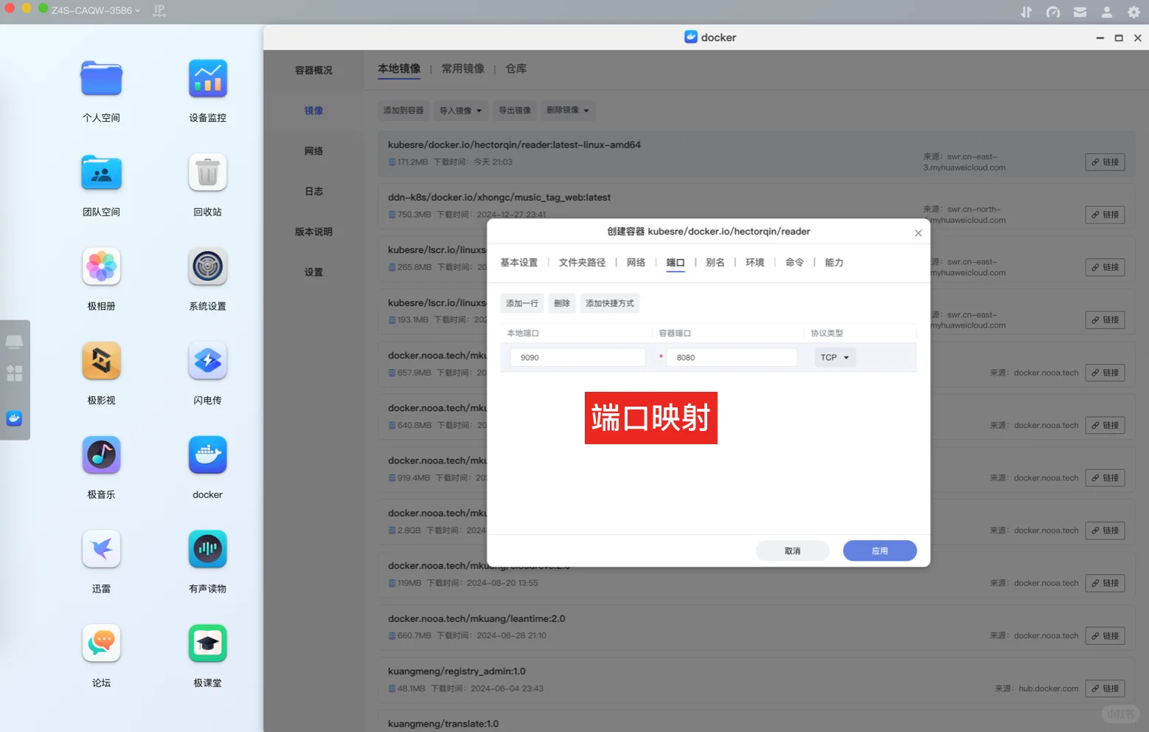This screenshot has height=732, width=1149.
Task: Select 版本说明 in docker sidebar
Action: (x=313, y=232)
